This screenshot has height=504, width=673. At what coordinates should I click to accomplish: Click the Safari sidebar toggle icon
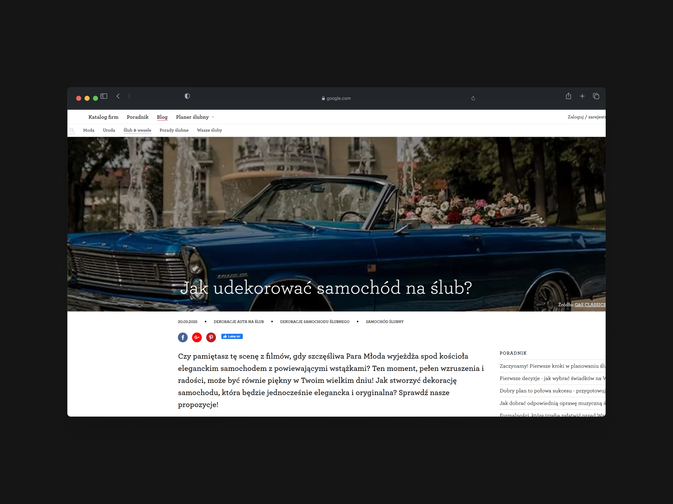click(104, 96)
